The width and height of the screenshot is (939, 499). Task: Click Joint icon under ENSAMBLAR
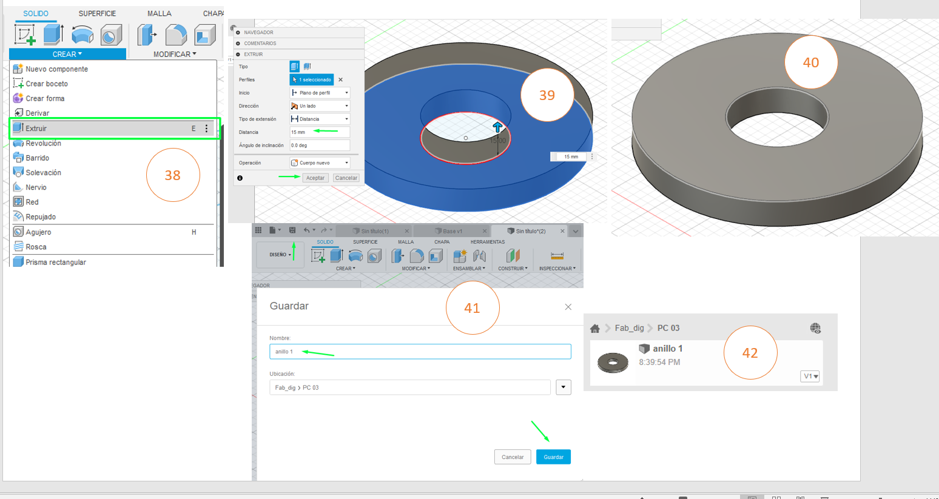(479, 256)
